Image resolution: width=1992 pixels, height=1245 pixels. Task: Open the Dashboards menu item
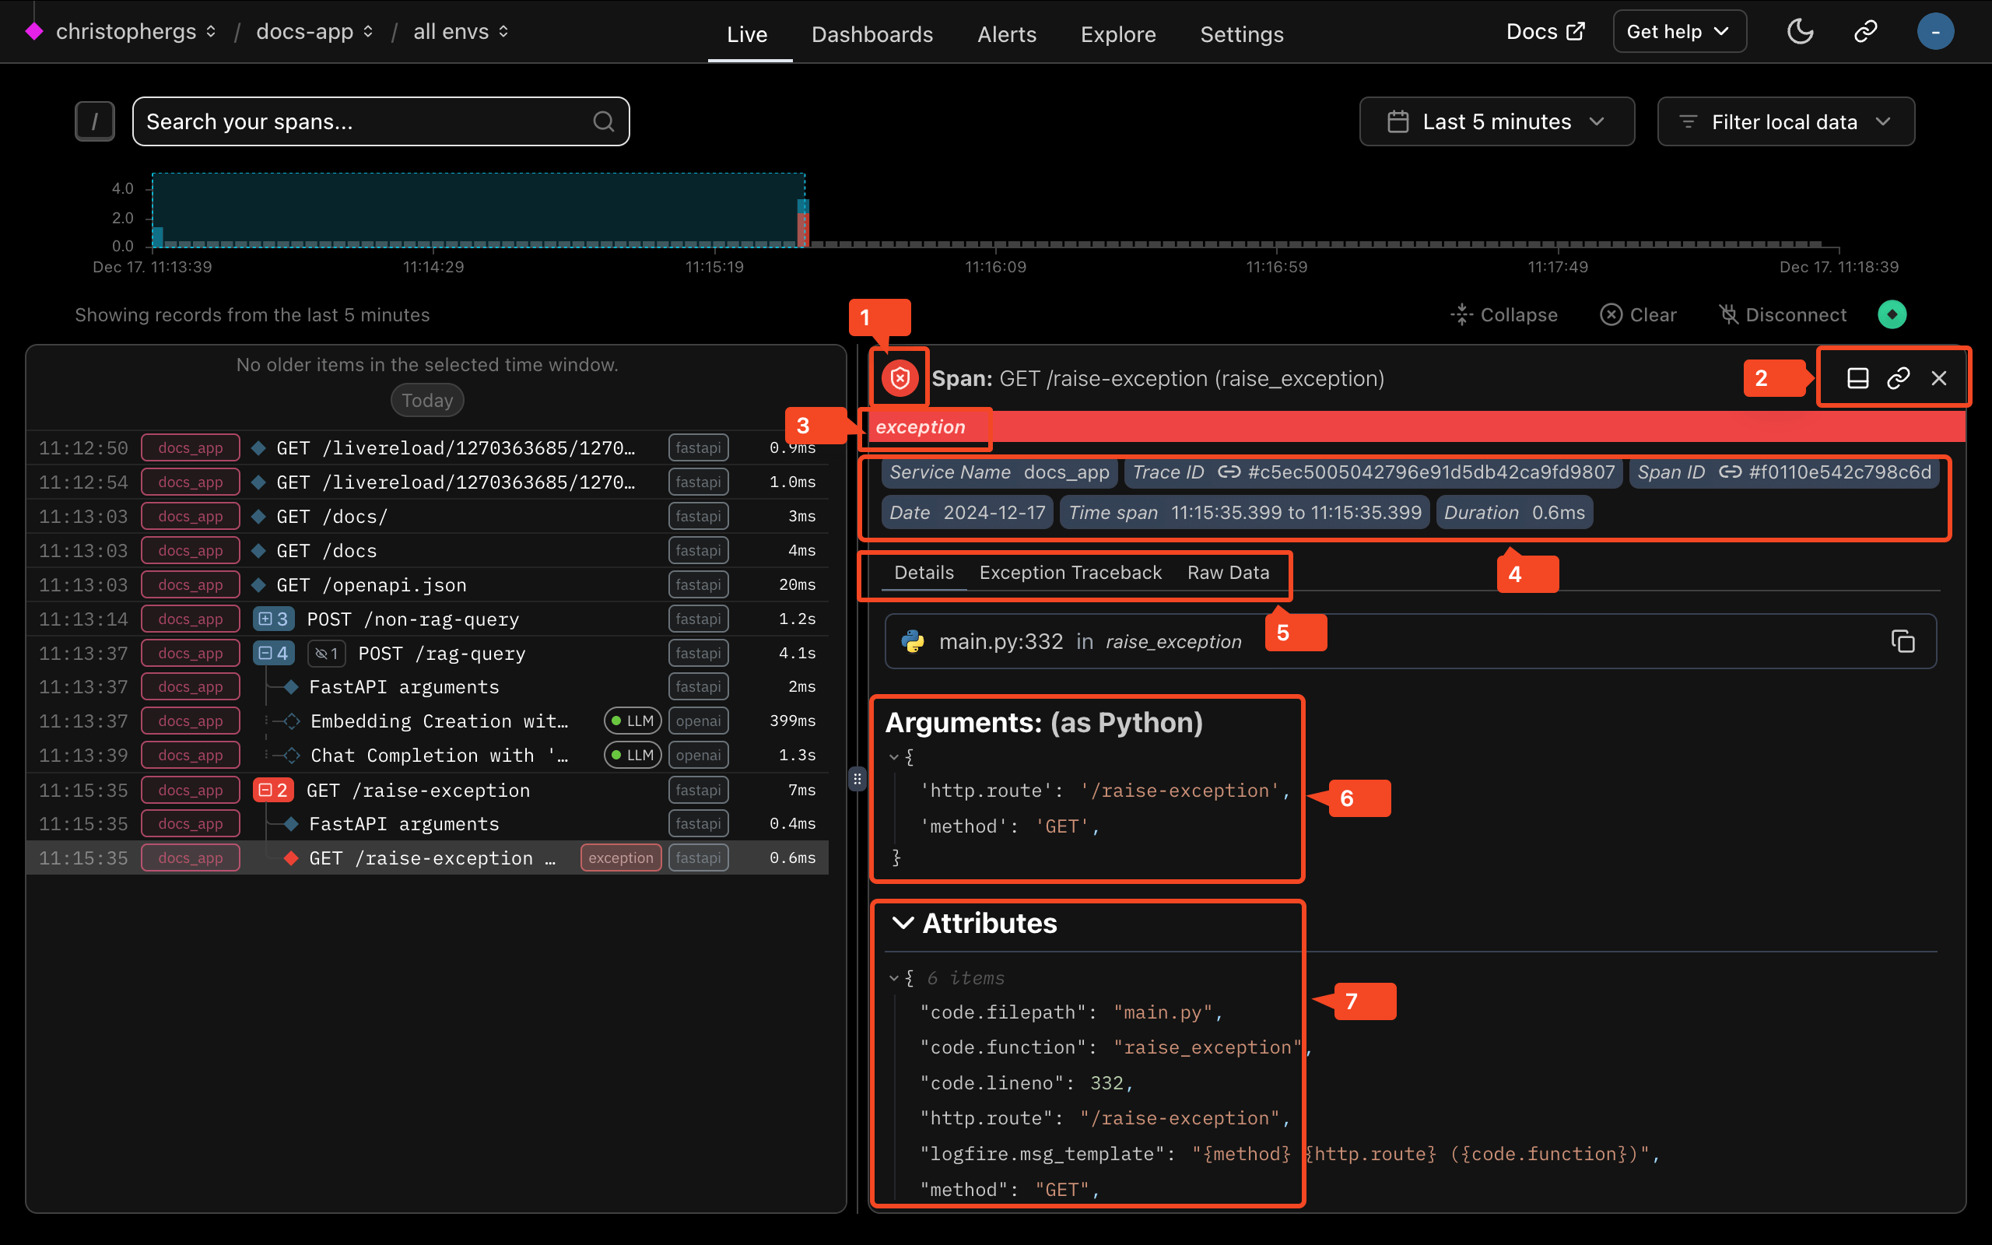(x=871, y=33)
